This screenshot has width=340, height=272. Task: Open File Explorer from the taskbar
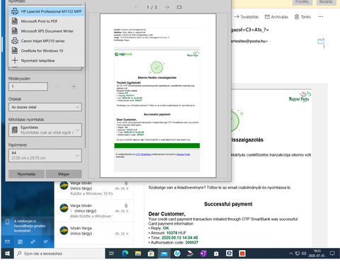138,254
